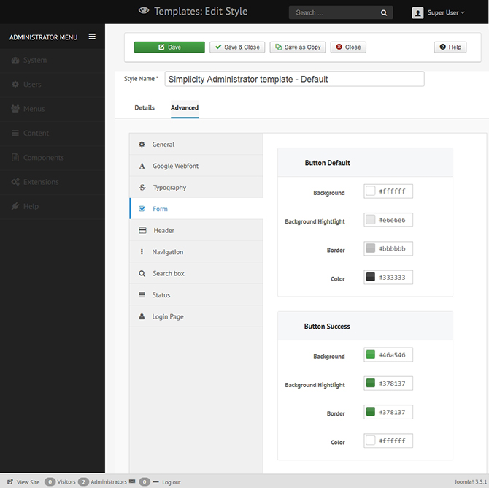This screenshot has height=488, width=489.
Task: Open the Components sidebar menu
Action: pos(53,158)
